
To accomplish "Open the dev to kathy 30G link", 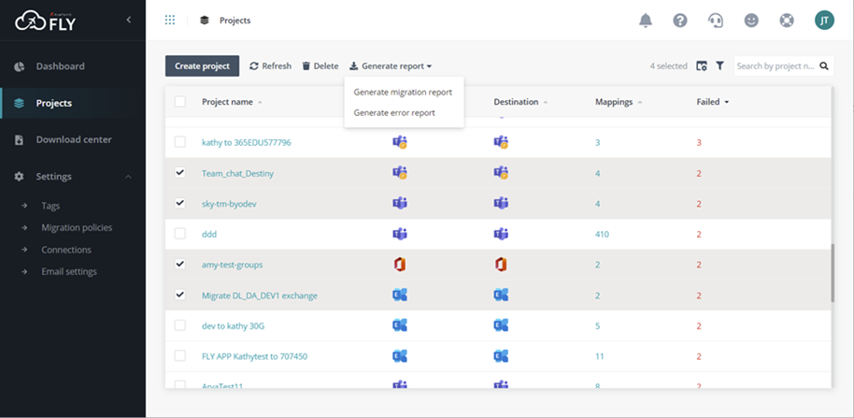I will tap(233, 326).
